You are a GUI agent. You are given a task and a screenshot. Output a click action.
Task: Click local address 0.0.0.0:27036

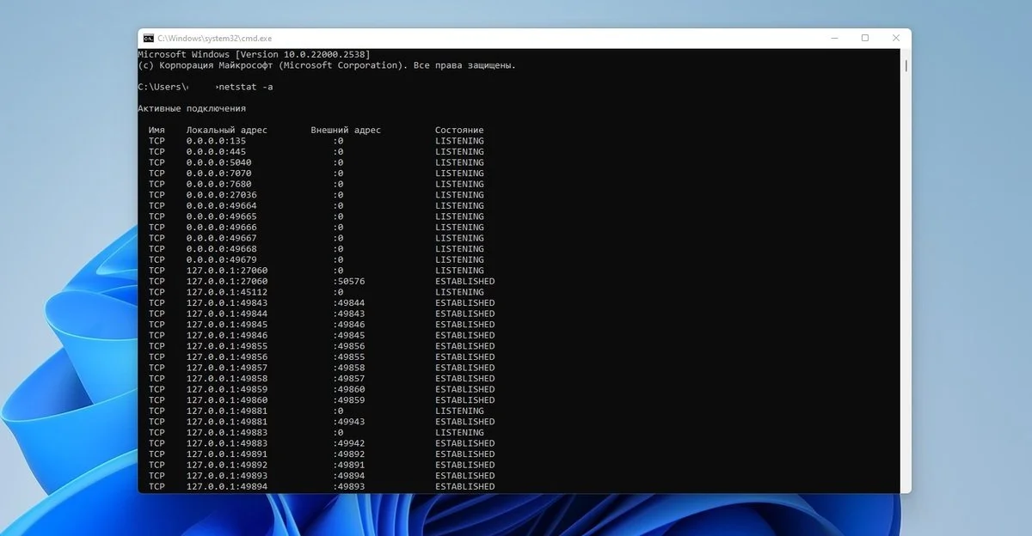coord(221,195)
